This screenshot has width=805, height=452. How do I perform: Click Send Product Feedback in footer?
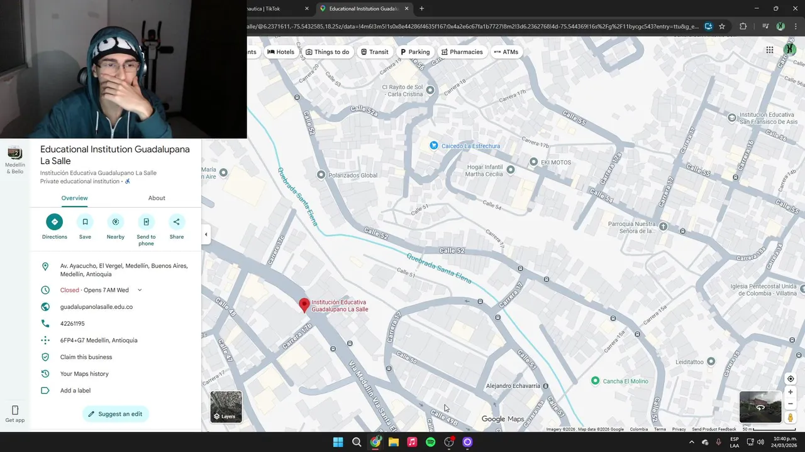point(714,429)
